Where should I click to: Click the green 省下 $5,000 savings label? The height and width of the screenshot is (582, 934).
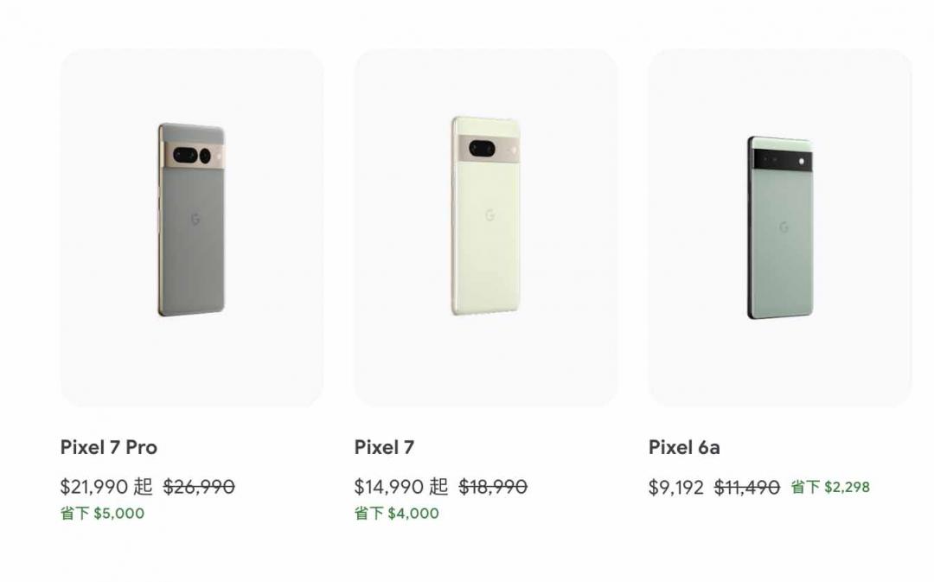[x=102, y=513]
